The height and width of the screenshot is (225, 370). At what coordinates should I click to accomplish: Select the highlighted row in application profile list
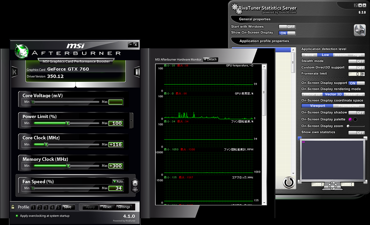click(261, 50)
